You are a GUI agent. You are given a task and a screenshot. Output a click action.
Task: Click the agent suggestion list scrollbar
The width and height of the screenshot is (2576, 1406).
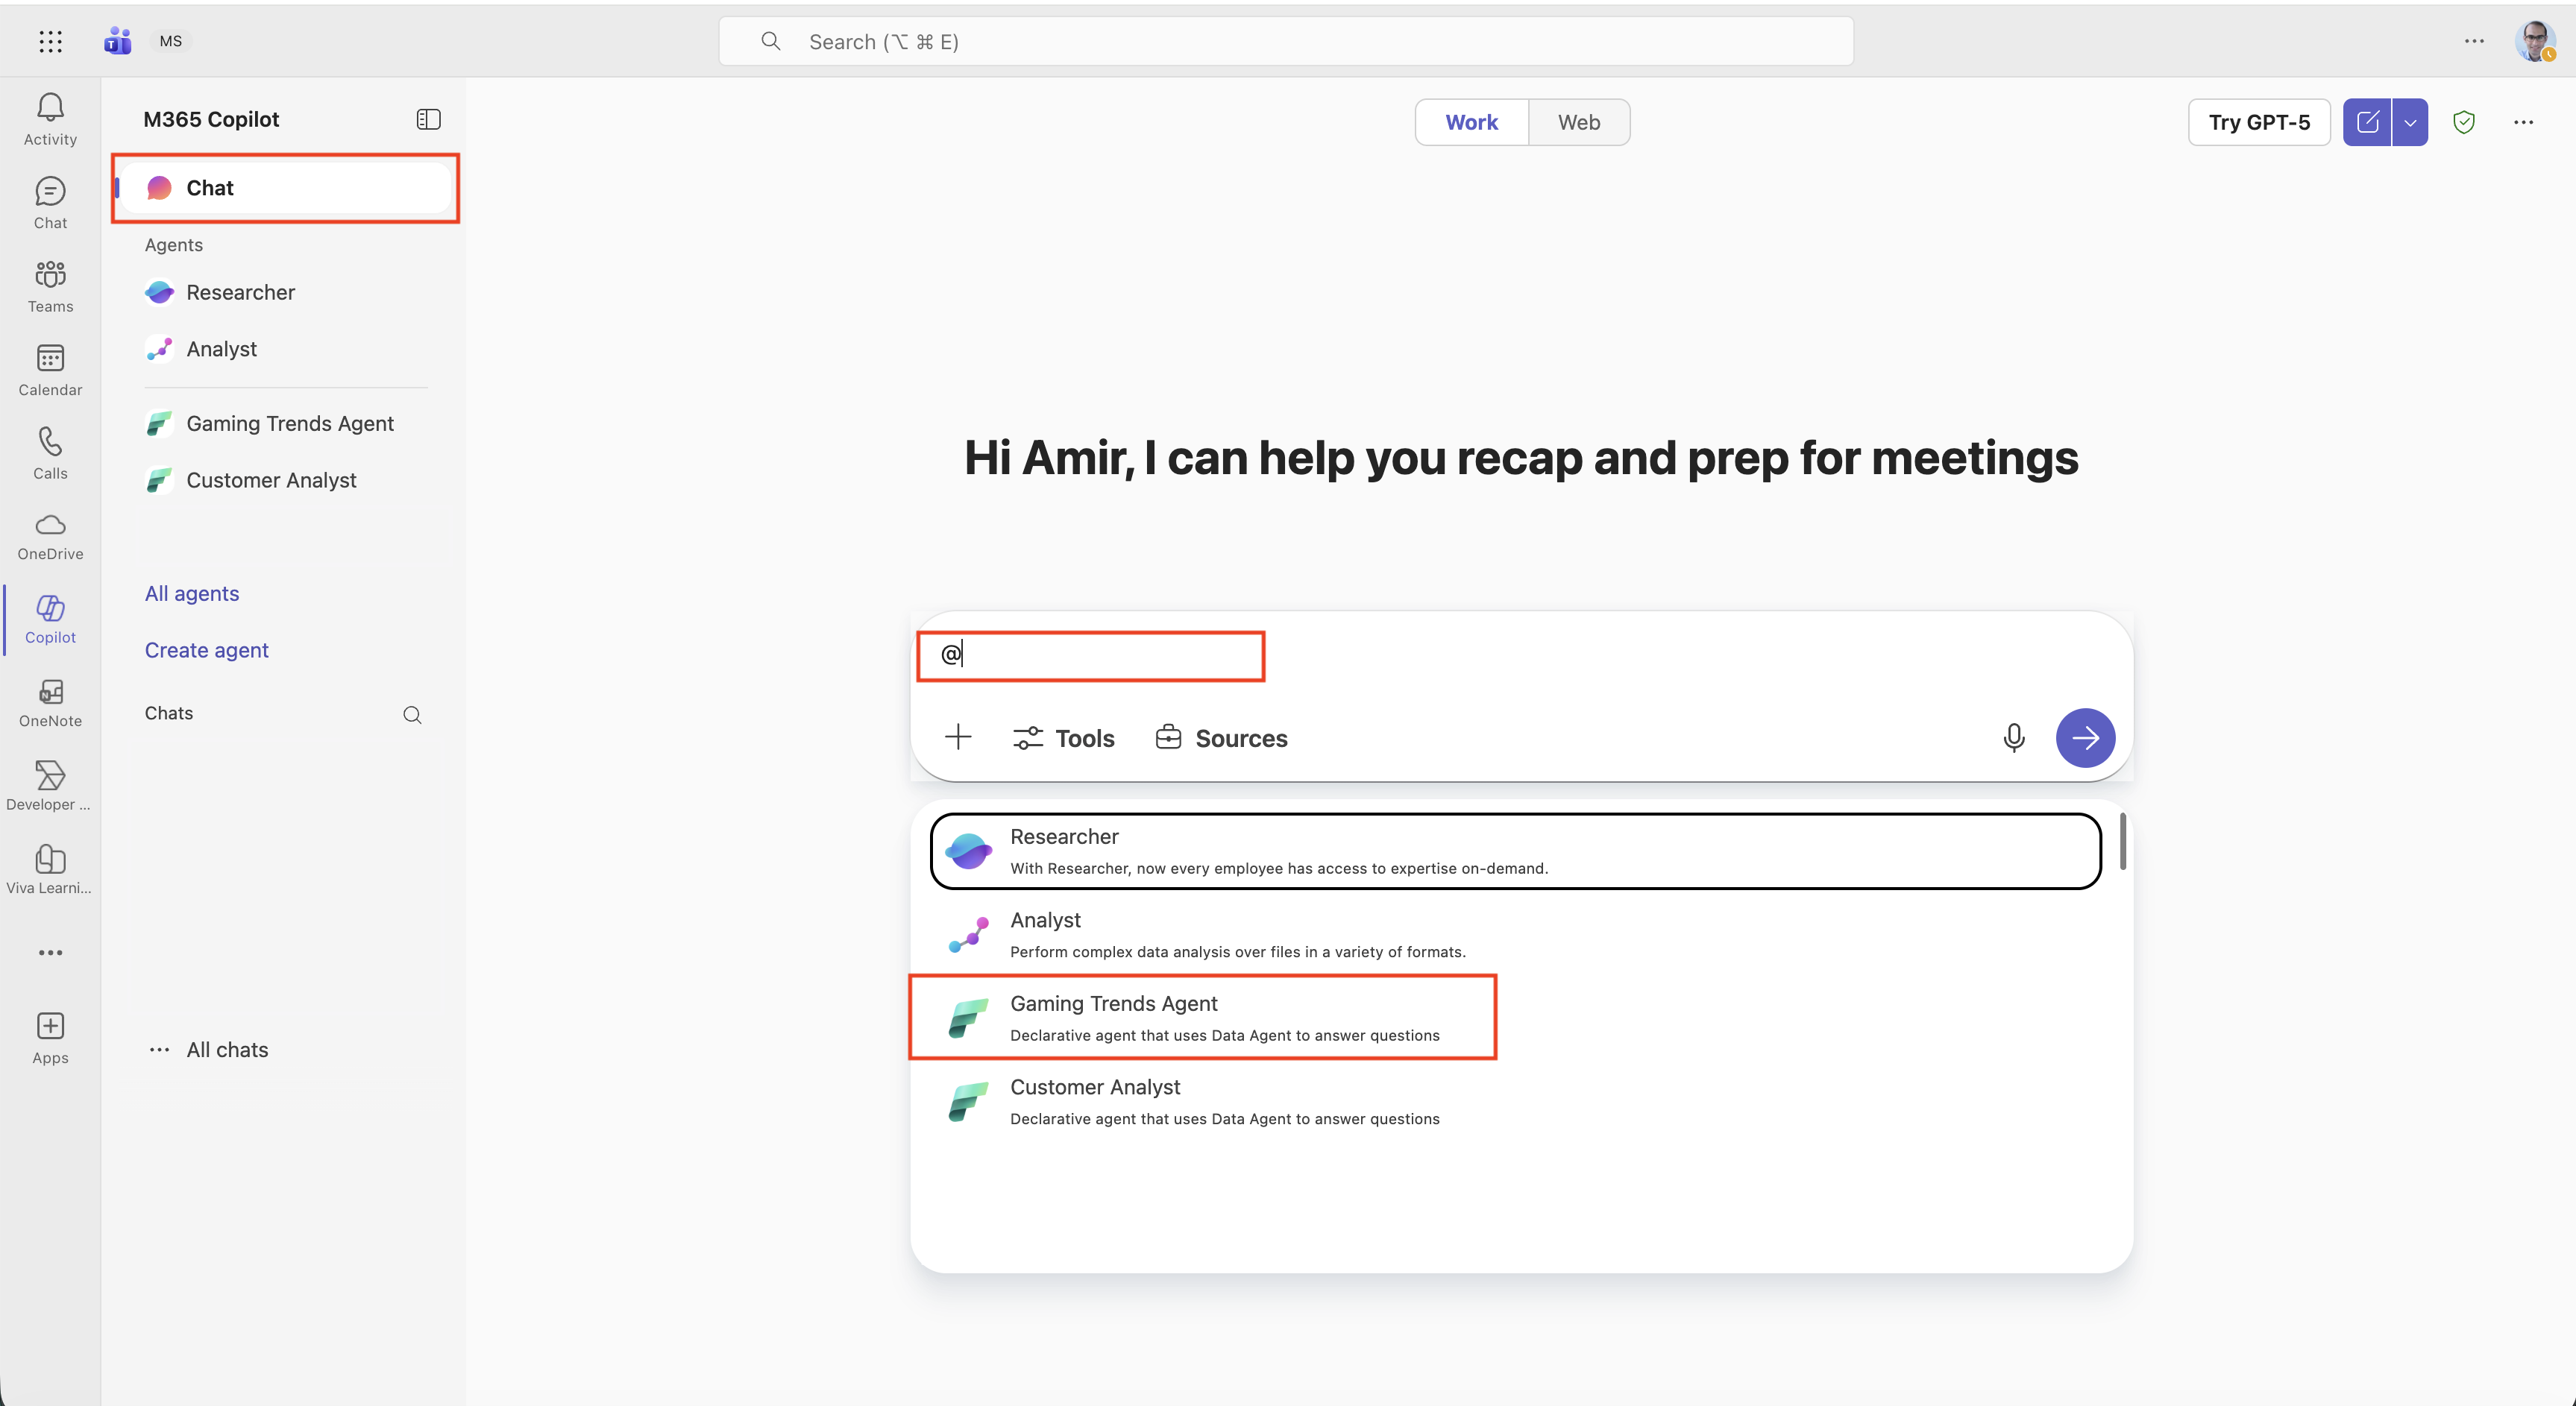pos(2122,842)
